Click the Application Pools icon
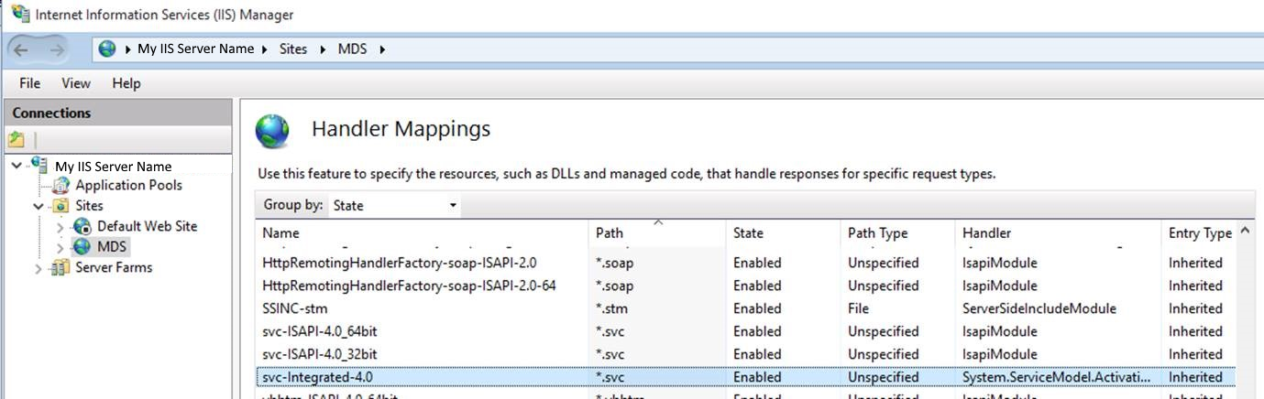The height and width of the screenshot is (399, 1264). pyautogui.click(x=60, y=185)
